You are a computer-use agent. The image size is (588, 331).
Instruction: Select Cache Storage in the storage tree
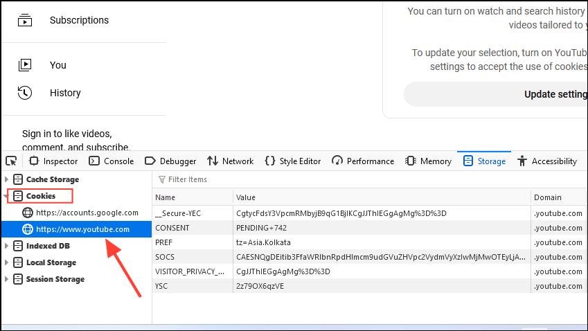(53, 179)
